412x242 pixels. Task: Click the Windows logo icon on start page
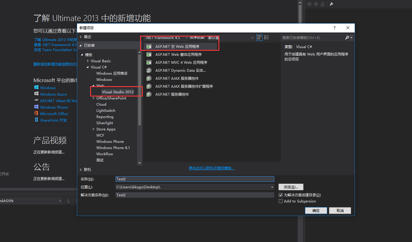(36, 88)
